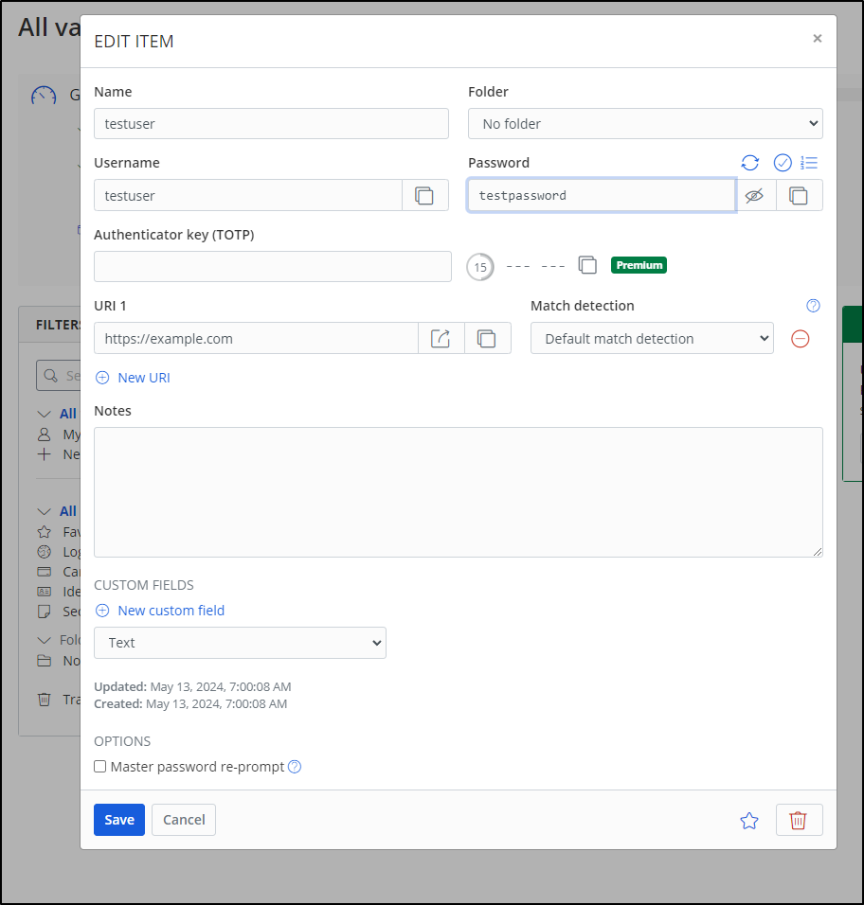Cancel editing the item

click(184, 820)
